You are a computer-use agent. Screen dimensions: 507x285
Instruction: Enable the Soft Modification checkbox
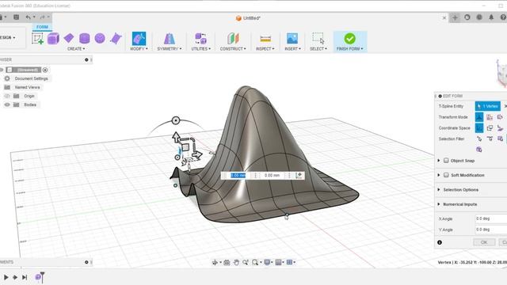(446, 175)
